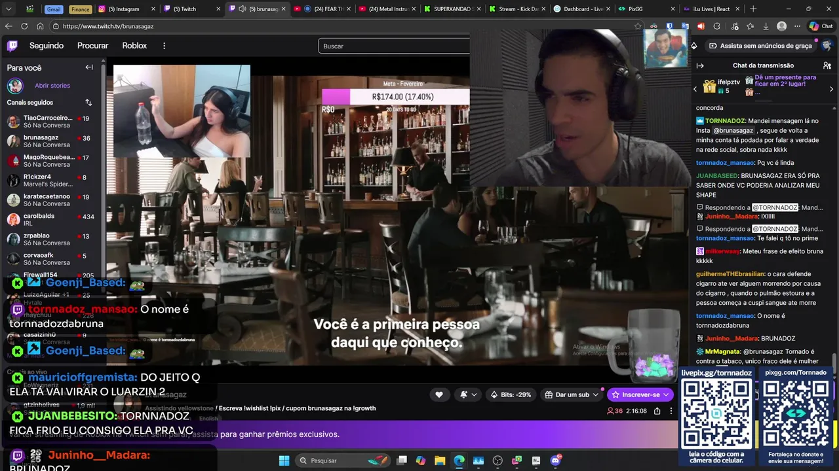Open Copilot Chat button in browser
The width and height of the screenshot is (839, 471).
coord(821,26)
